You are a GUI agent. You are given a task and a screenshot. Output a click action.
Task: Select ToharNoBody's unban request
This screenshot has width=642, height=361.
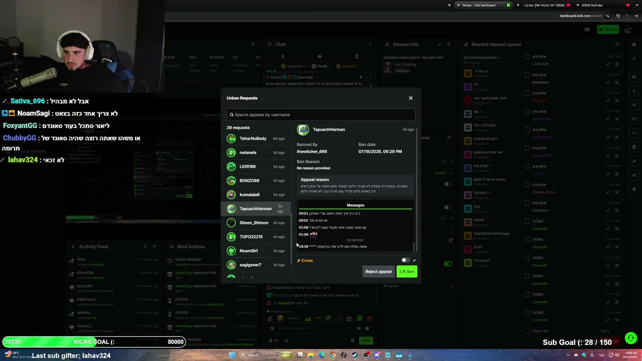256,138
